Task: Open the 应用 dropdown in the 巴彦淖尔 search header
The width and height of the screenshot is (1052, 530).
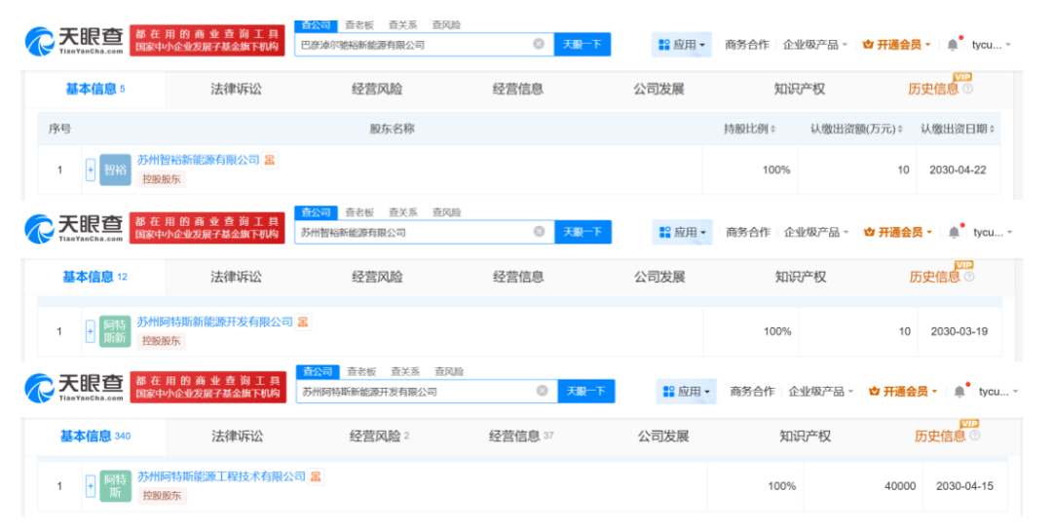Action: pos(682,44)
